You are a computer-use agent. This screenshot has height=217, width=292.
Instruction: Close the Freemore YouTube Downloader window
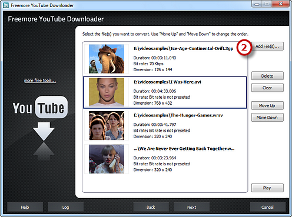pos(281,4)
